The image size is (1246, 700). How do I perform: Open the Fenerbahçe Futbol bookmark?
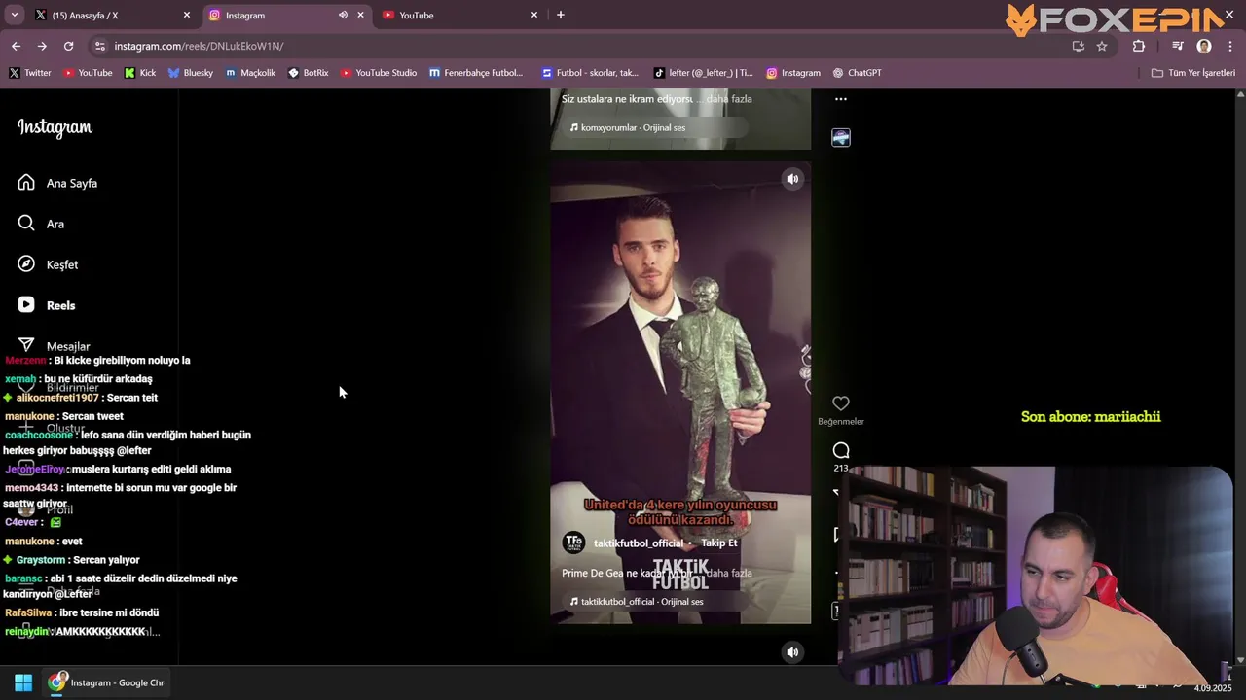(x=476, y=73)
